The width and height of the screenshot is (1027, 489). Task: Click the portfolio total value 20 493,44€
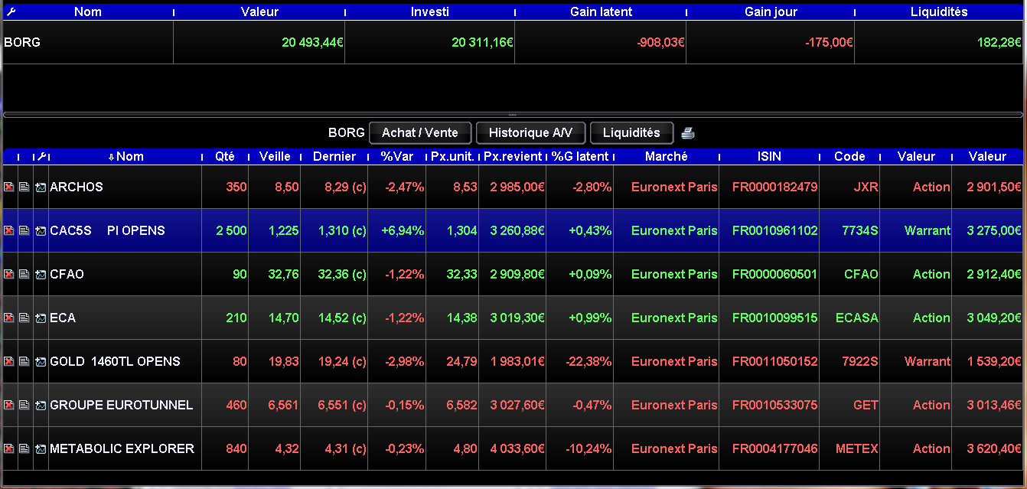click(x=312, y=43)
